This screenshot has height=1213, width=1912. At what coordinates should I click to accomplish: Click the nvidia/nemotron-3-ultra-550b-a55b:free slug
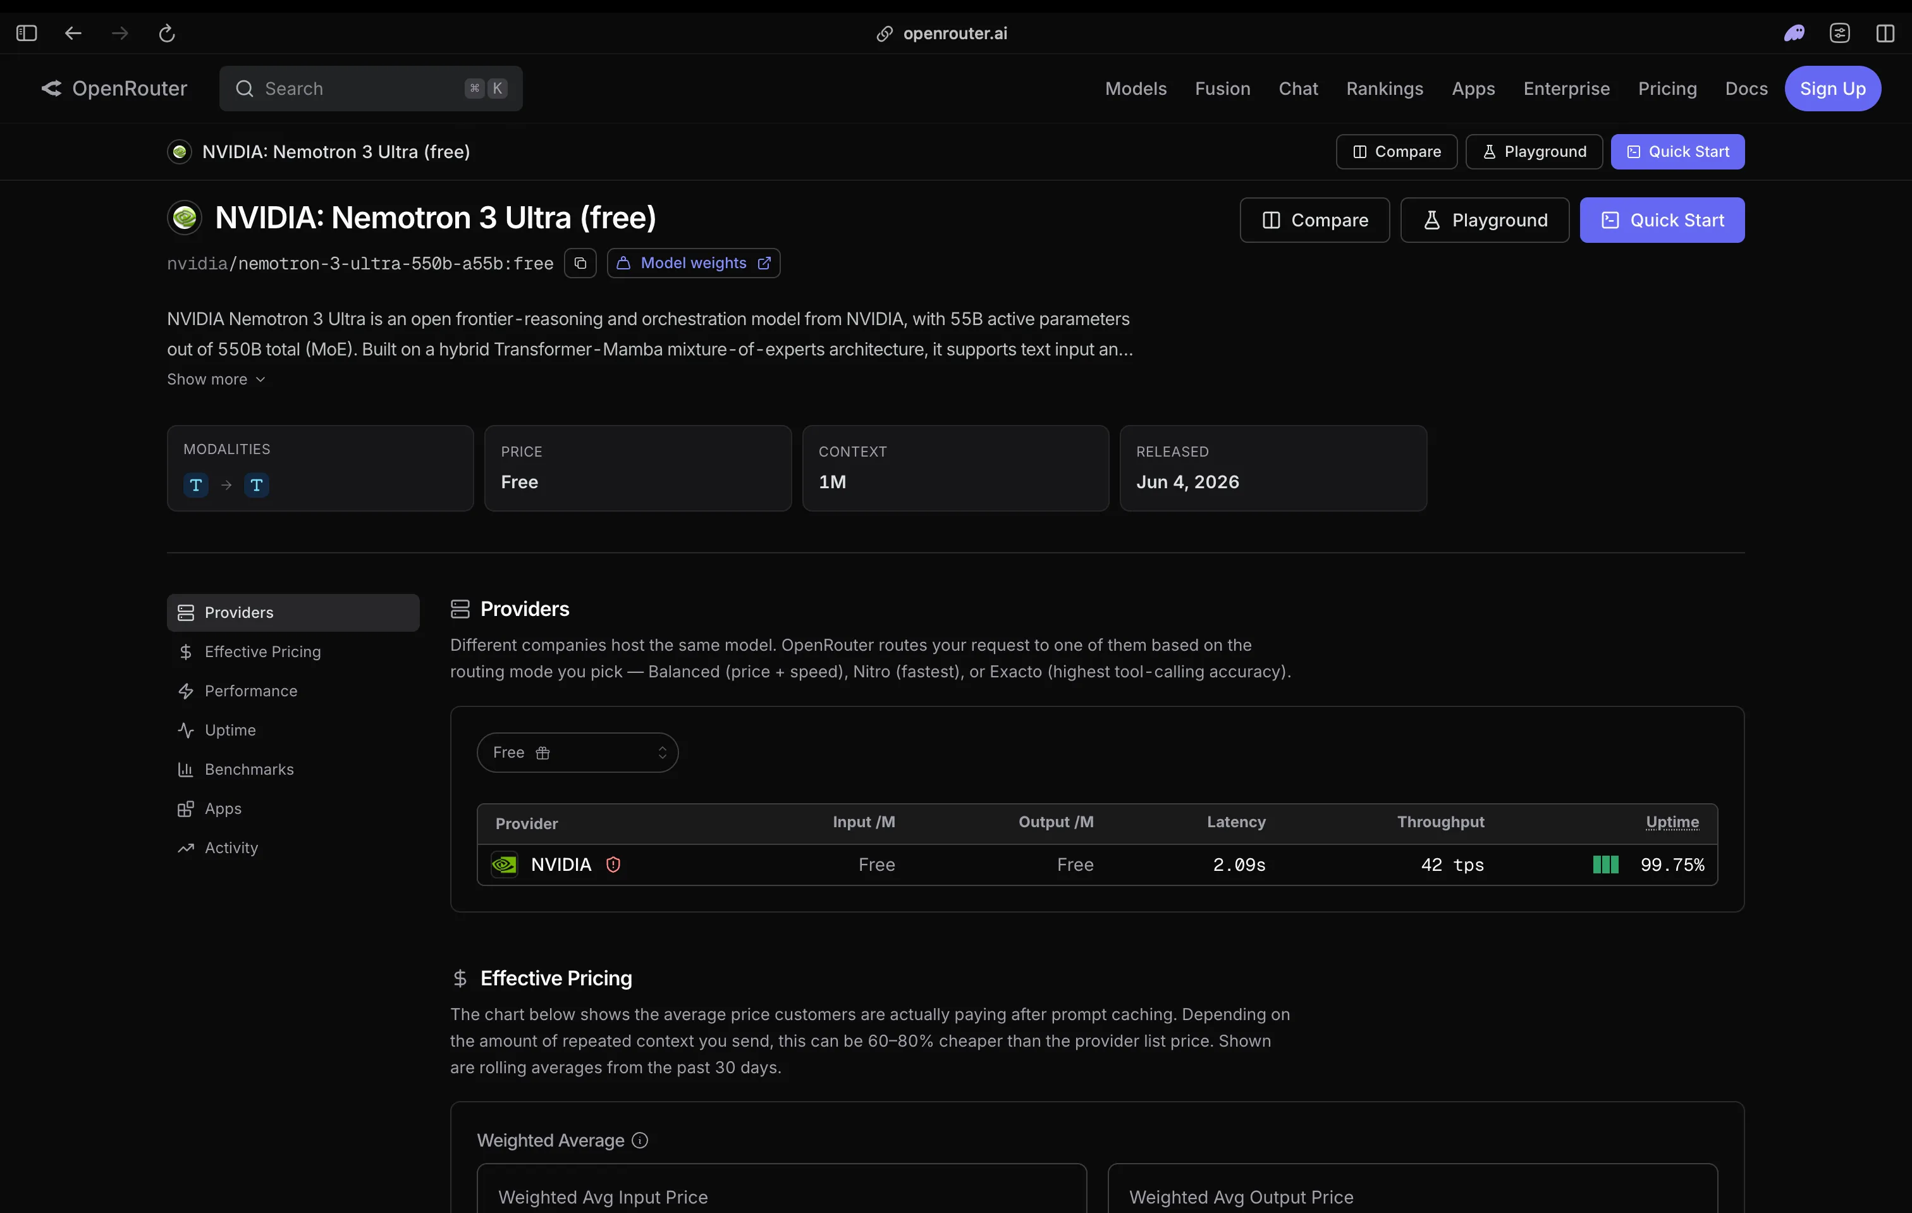point(360,263)
